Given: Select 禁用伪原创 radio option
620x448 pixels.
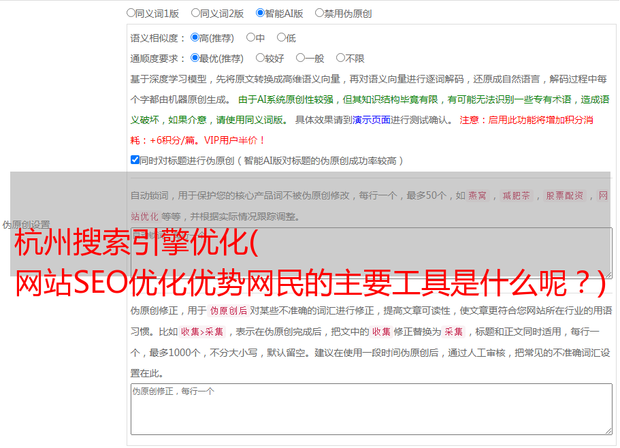Looking at the screenshot, I should 319,13.
